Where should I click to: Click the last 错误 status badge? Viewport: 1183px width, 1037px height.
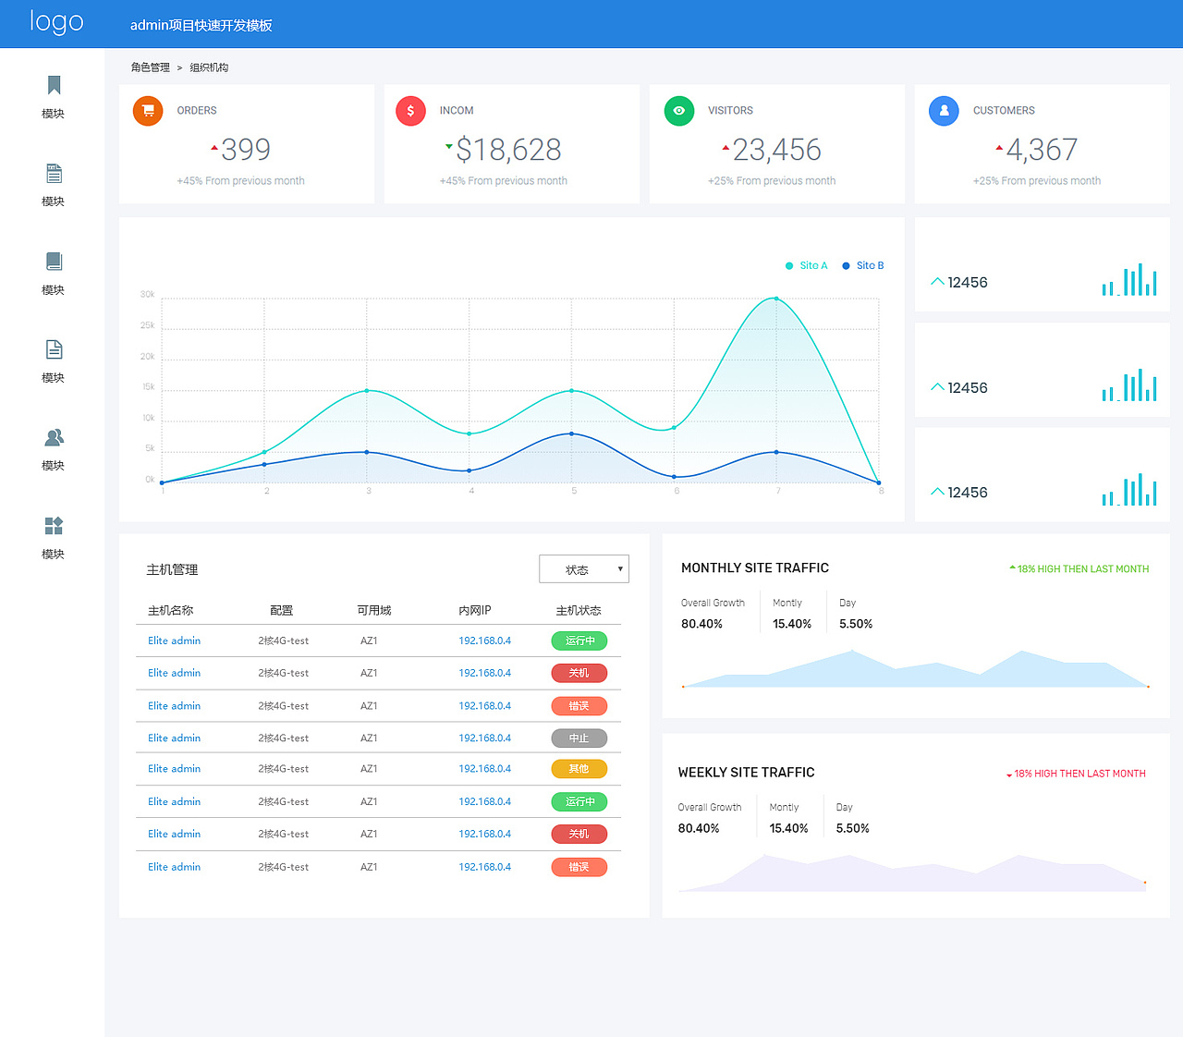[x=579, y=867]
